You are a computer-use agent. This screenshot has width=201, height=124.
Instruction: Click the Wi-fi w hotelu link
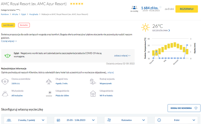point(106,96)
